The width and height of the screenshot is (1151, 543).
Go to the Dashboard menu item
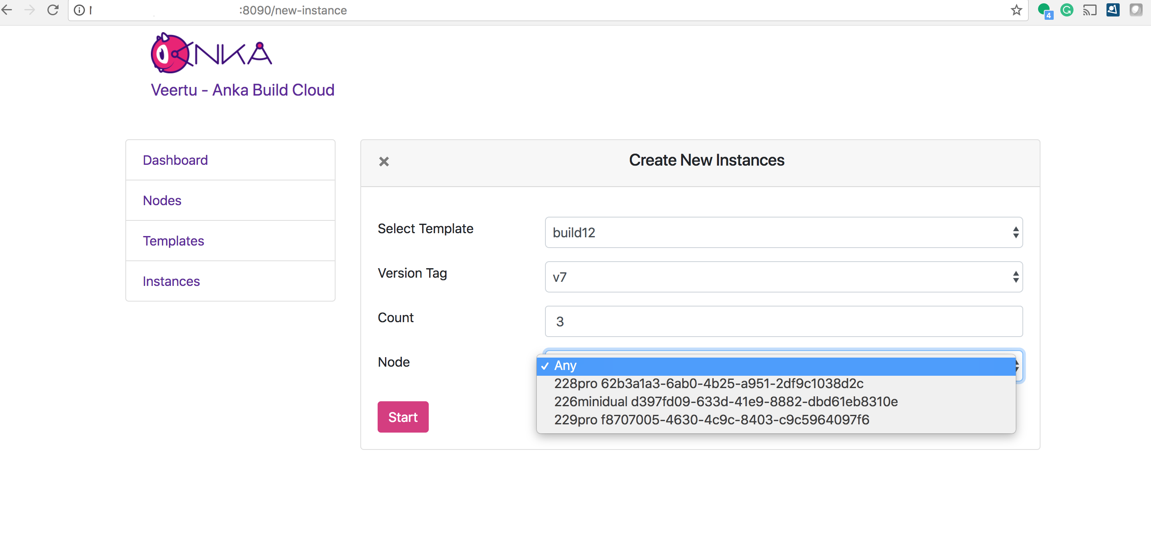click(x=175, y=160)
